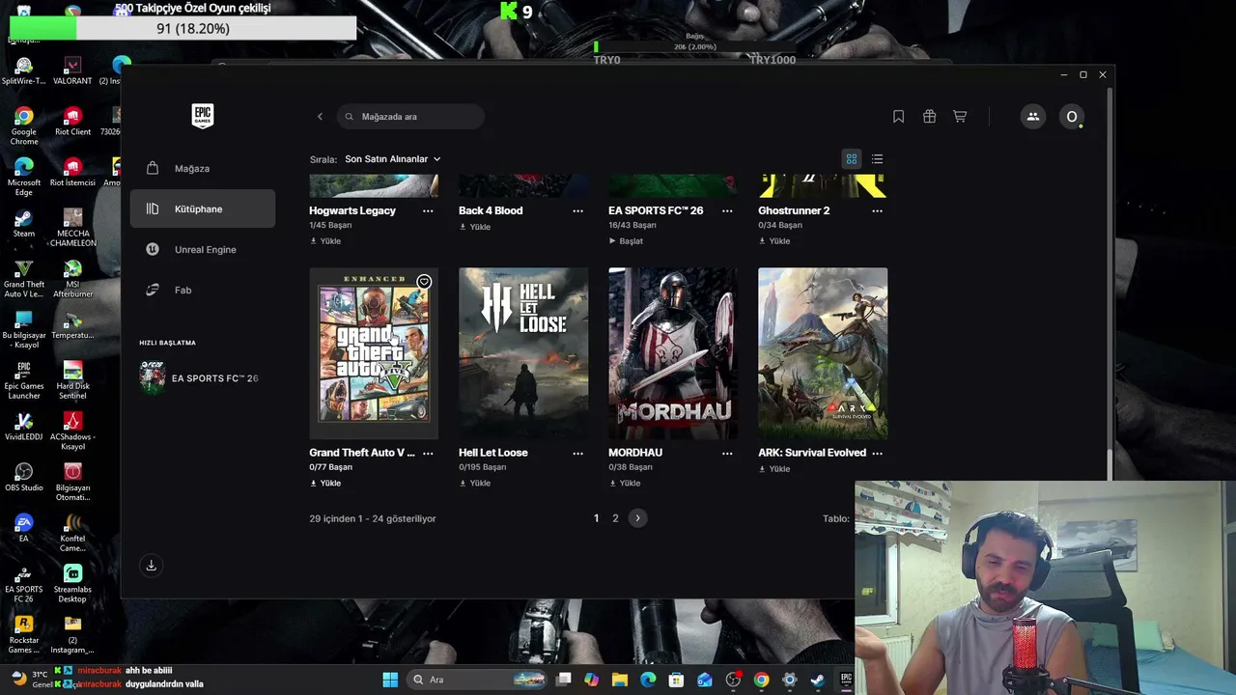The height and width of the screenshot is (695, 1236).
Task: Click the Epic Games logo in the sidebar
Action: click(202, 116)
